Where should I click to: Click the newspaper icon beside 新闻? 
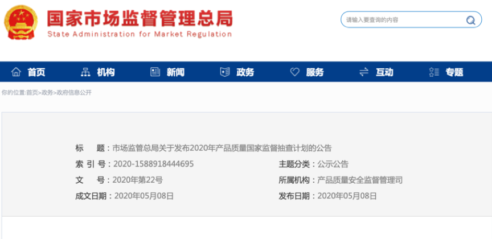point(155,72)
